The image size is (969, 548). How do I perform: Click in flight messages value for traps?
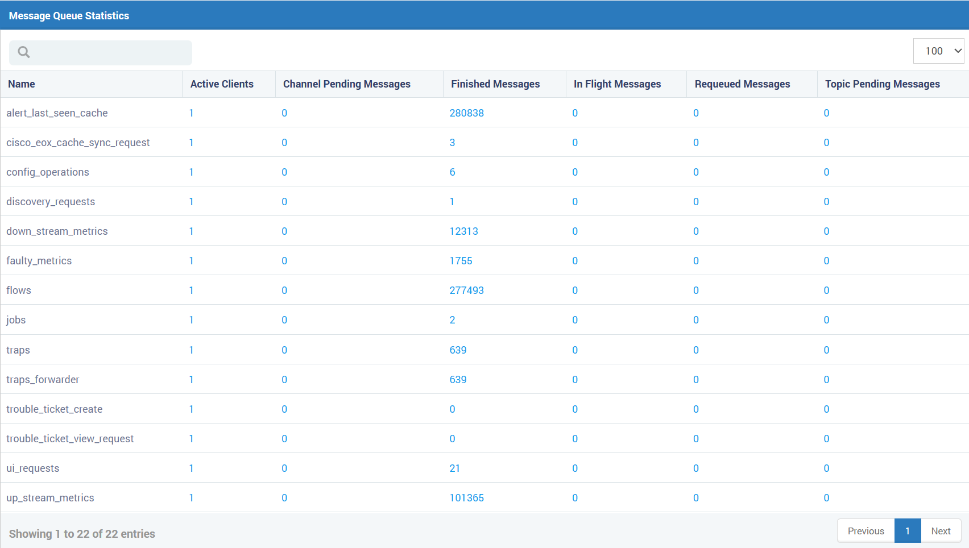coord(575,350)
